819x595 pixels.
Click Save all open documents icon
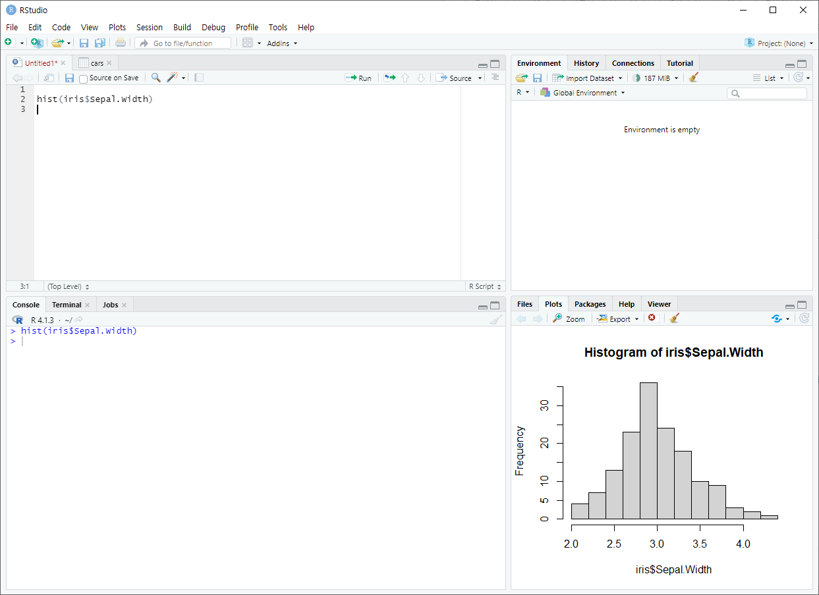point(99,43)
